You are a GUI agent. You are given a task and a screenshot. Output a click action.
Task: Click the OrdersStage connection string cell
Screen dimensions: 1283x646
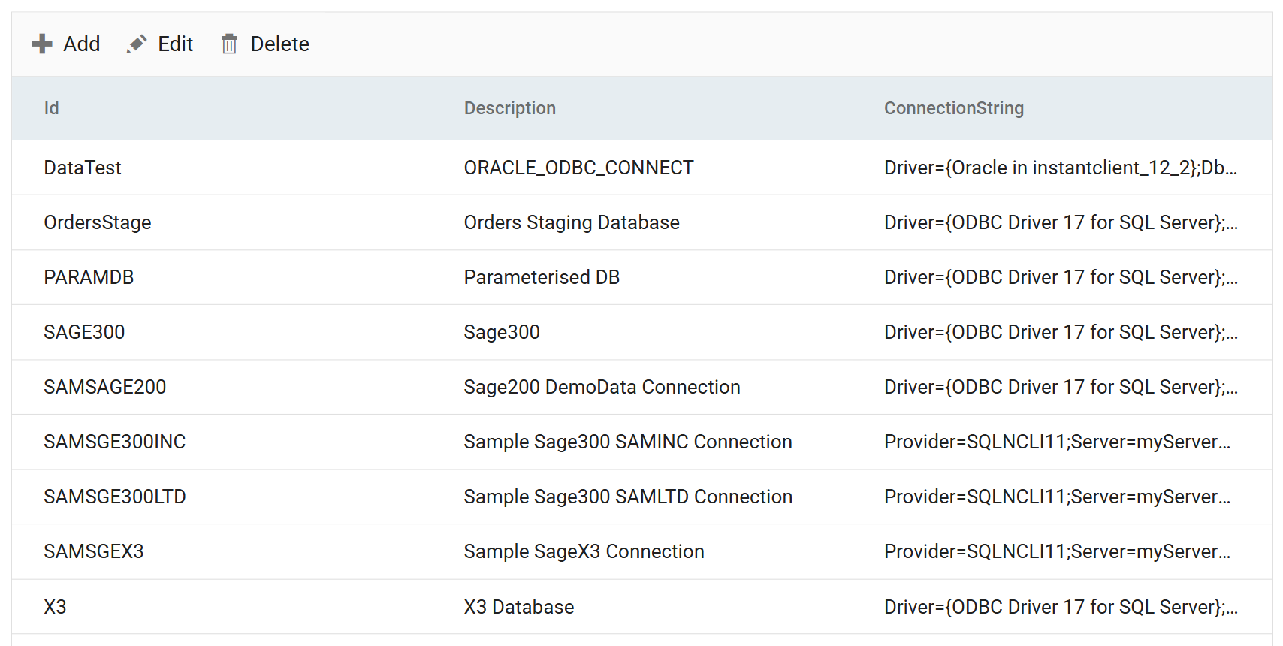(1061, 222)
